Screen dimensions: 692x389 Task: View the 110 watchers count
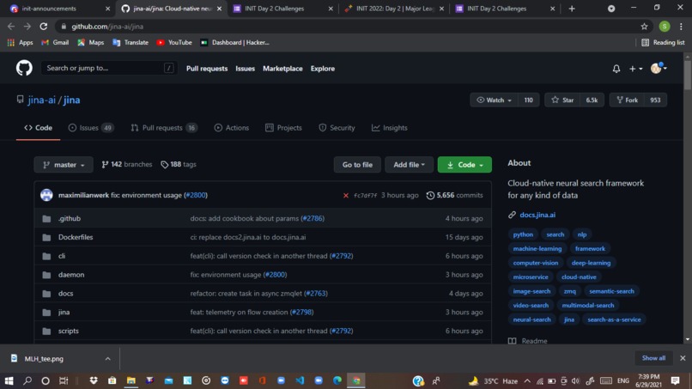pyautogui.click(x=528, y=100)
